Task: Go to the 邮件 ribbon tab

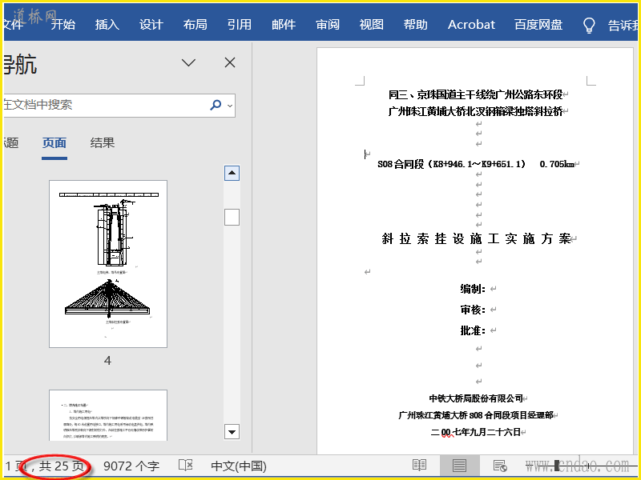Action: pos(284,25)
